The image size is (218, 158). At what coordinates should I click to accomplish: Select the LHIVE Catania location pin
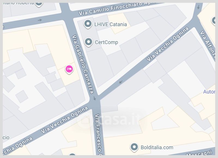[88, 24]
